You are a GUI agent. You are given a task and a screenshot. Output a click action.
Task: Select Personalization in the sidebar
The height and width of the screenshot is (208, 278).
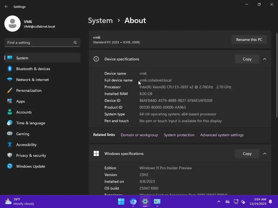point(42,90)
